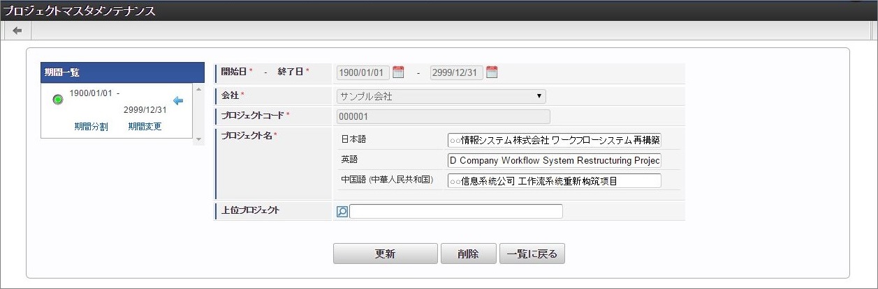
Task: Open the company dropdown サンプル会社
Action: coord(441,96)
